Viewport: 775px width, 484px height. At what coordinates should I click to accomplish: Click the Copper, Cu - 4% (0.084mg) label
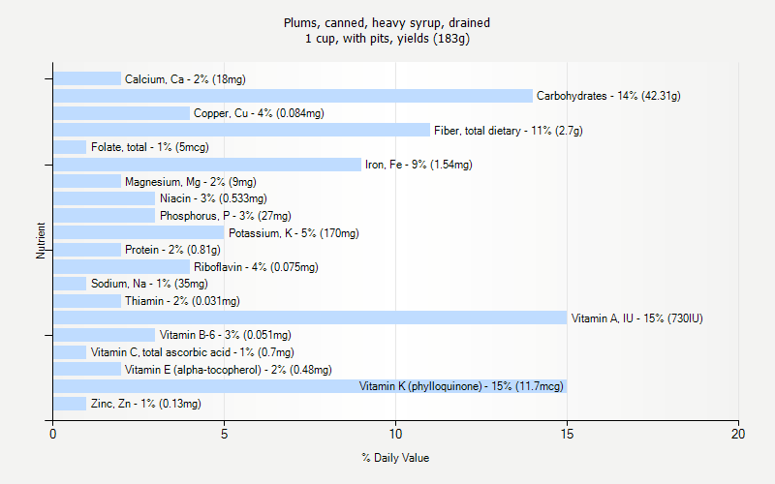coord(259,113)
